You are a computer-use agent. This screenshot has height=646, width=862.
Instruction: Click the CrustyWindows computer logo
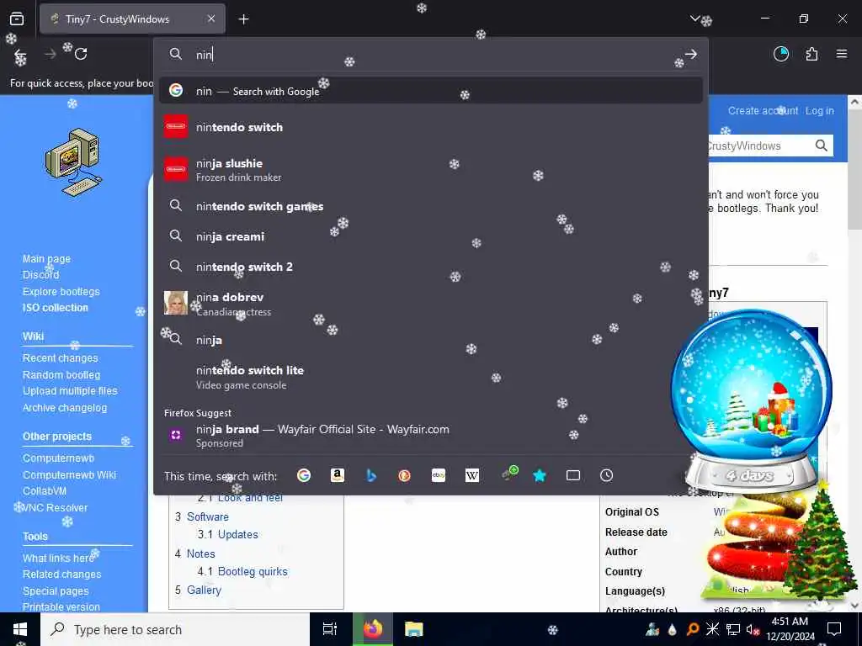pyautogui.click(x=74, y=162)
